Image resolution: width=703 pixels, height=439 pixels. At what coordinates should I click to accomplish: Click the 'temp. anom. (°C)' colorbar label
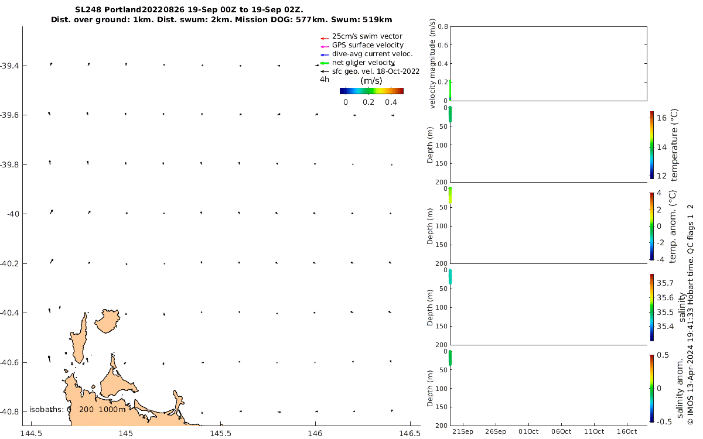click(x=673, y=226)
